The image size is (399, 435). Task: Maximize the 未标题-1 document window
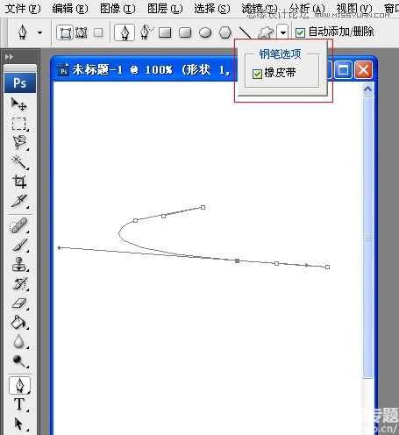343,70
